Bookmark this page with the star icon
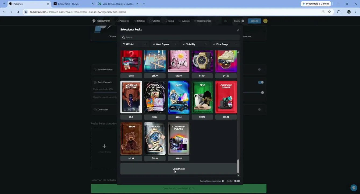This screenshot has height=194, width=360. tap(329, 12)
